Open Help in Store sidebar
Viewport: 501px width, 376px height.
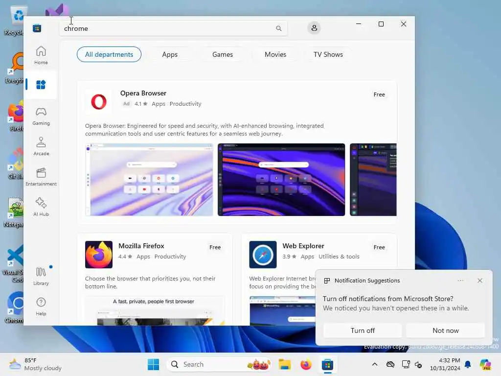click(41, 306)
